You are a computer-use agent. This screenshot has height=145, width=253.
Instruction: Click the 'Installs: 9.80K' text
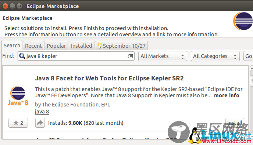coord(65,123)
